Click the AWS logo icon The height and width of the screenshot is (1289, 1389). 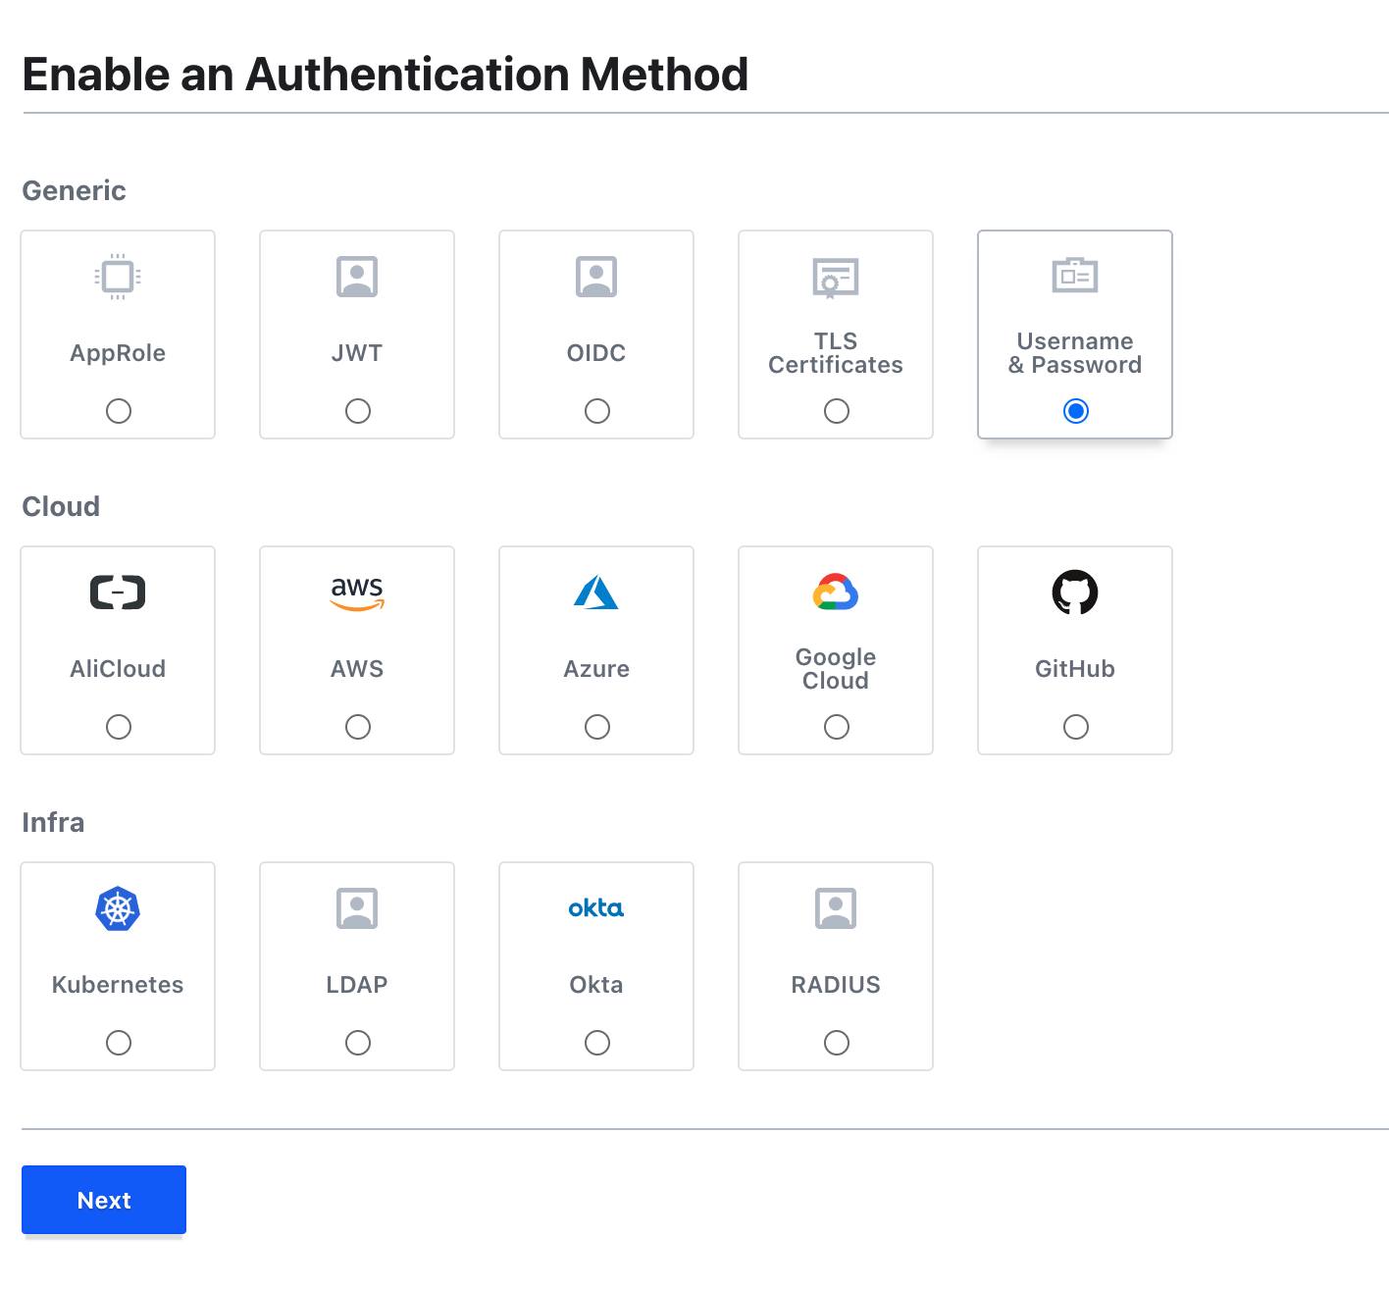click(357, 593)
